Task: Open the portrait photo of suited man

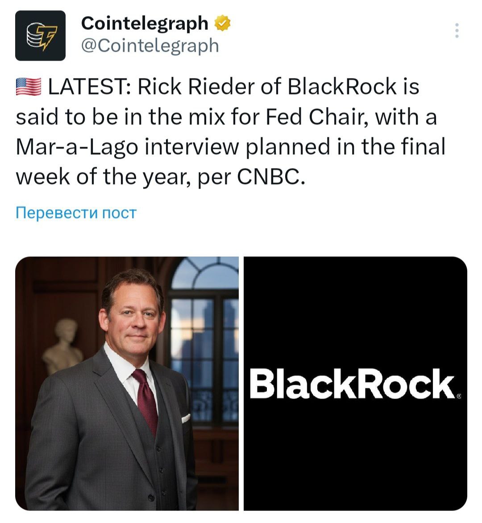Action: point(127,383)
